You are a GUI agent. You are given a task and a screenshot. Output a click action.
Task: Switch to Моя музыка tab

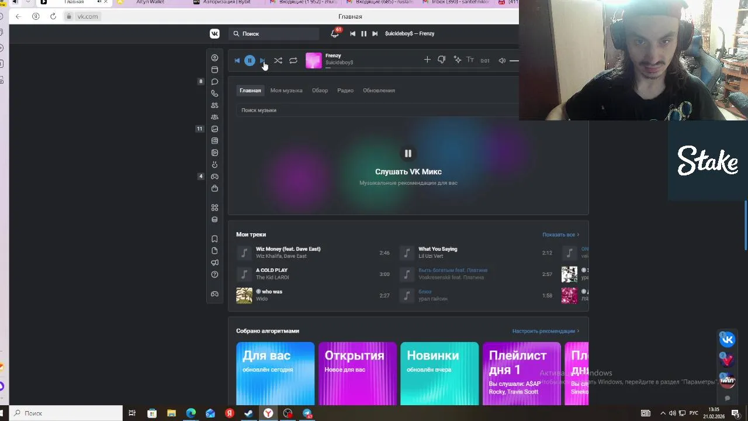(286, 91)
